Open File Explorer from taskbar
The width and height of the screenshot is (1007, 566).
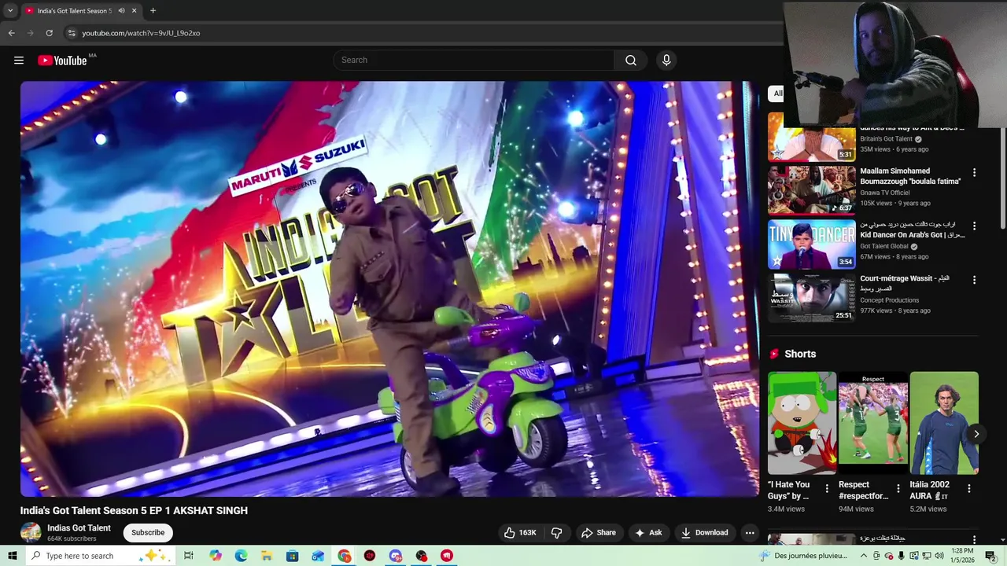pos(267,556)
